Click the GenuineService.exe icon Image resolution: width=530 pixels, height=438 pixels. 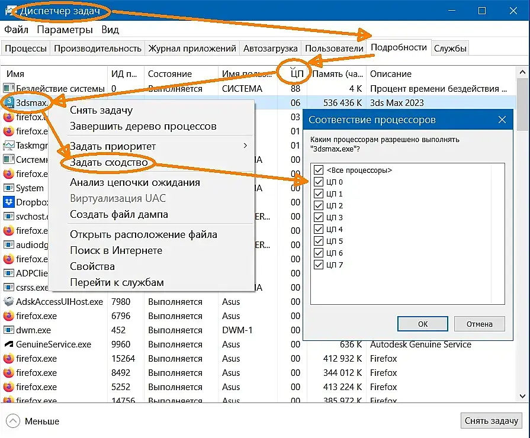click(x=9, y=344)
